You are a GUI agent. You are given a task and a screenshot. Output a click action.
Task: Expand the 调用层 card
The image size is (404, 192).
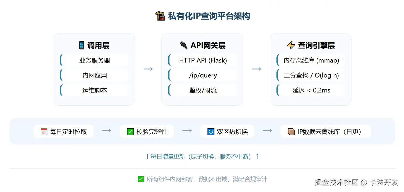94,45
